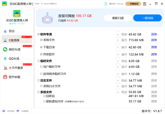Click the 48.43 GB badge on 大文件搬家
Screen dimensions: 165x114
[x=27, y=65]
